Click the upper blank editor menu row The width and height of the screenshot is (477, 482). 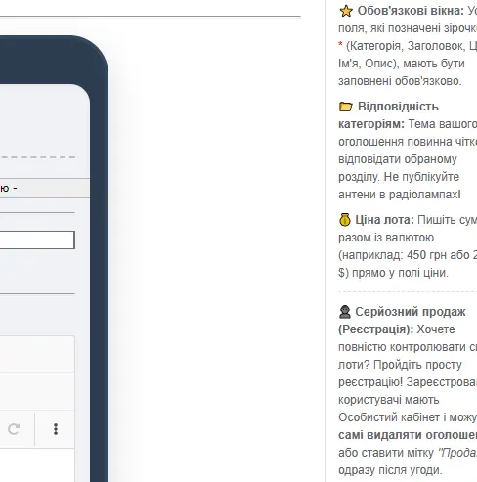(37, 355)
